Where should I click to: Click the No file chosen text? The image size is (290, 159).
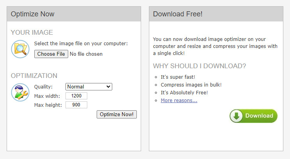(x=86, y=54)
